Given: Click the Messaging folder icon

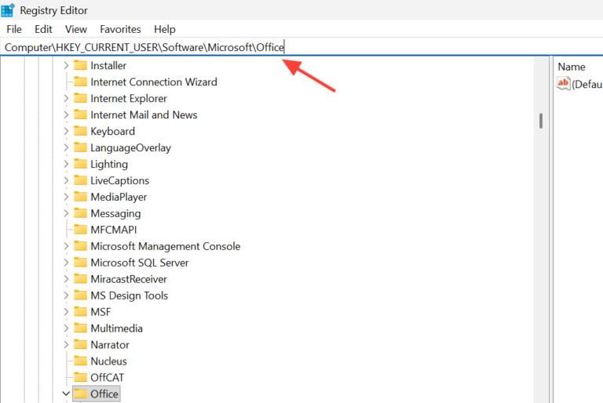Looking at the screenshot, I should coord(80,213).
